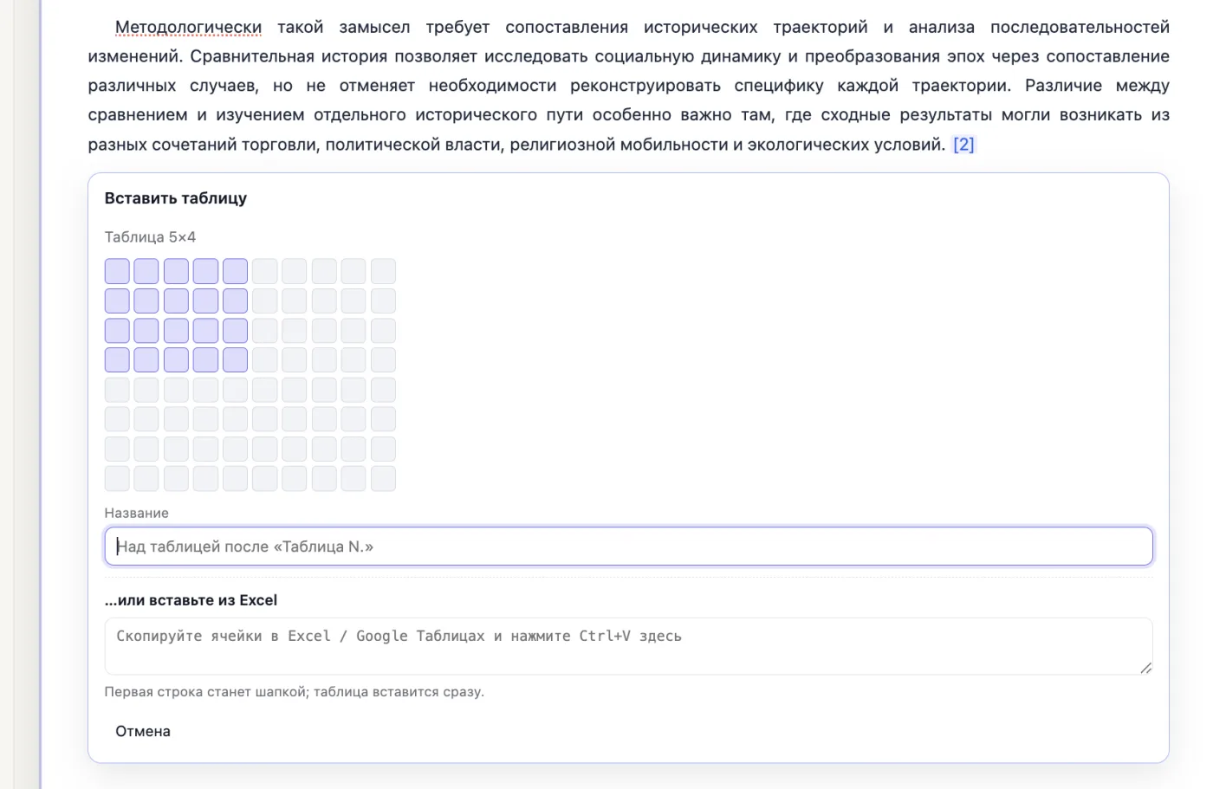Screen dimensions: 1213x789
Task: Select the 1×8 cell in the table grid
Action: pos(117,478)
